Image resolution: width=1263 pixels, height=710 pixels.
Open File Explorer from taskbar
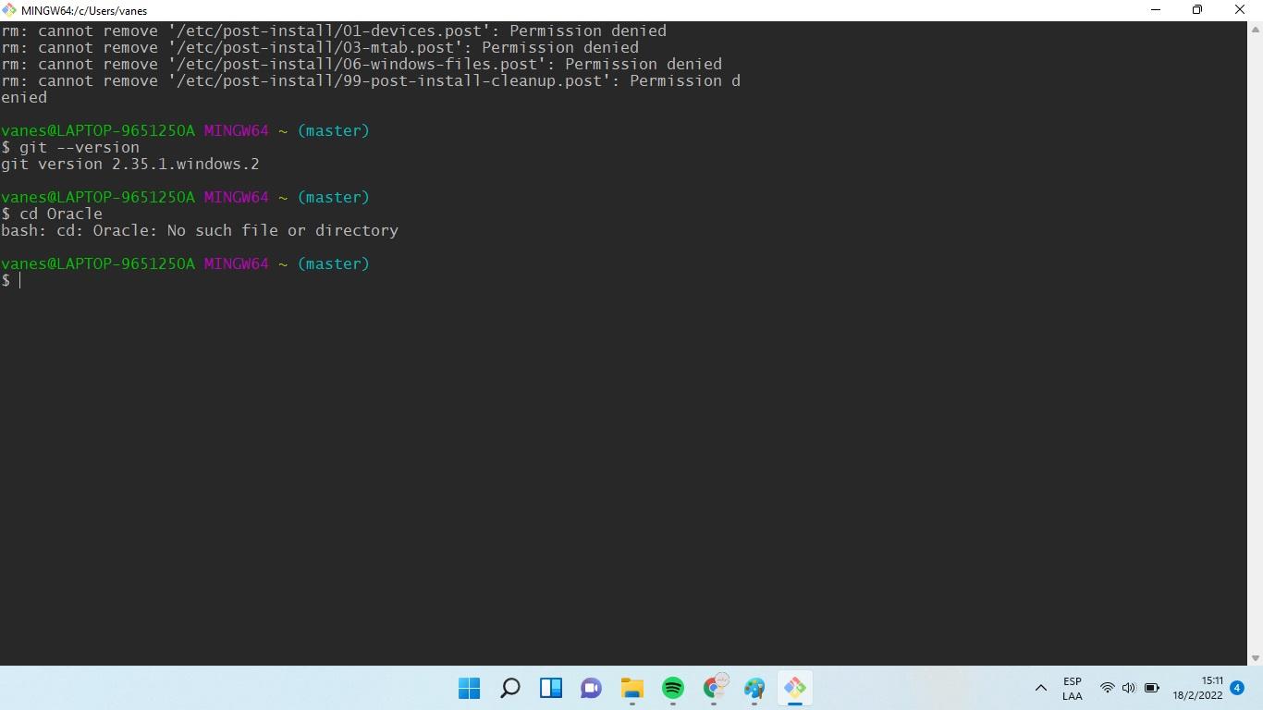tap(632, 688)
